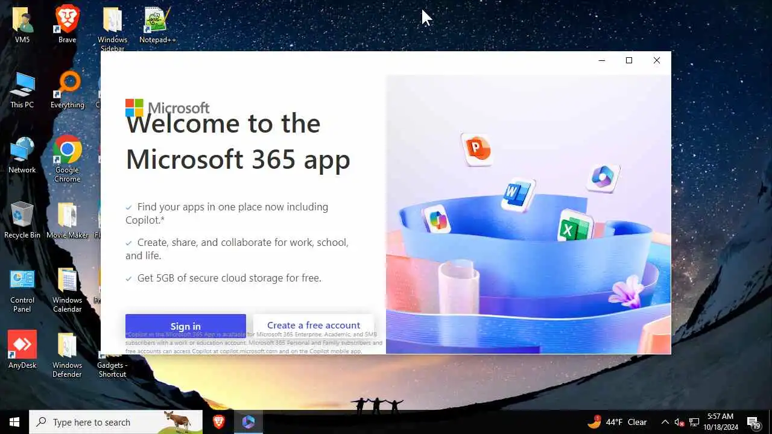Maximize the Microsoft 365 window
The width and height of the screenshot is (772, 434).
[x=629, y=60]
